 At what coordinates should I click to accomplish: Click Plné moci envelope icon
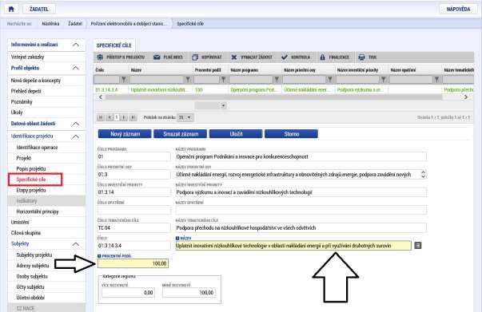(157, 57)
